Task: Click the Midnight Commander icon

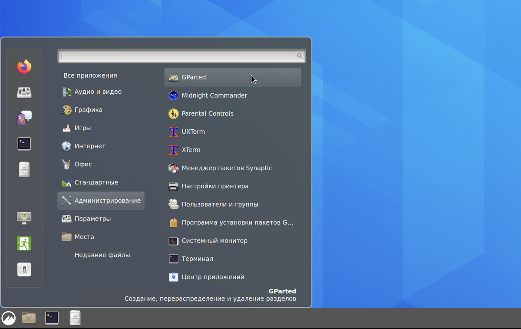Action: tap(174, 95)
